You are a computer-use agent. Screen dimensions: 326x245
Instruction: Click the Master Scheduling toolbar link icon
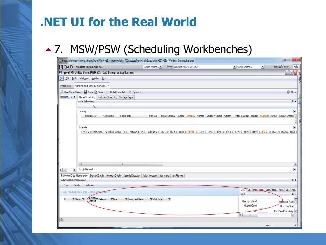click(95, 107)
